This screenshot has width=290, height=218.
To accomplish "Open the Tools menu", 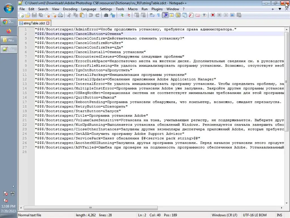I will [x=120, y=9].
